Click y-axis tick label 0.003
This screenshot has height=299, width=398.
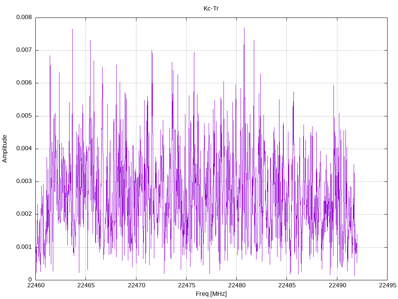tap(24, 181)
